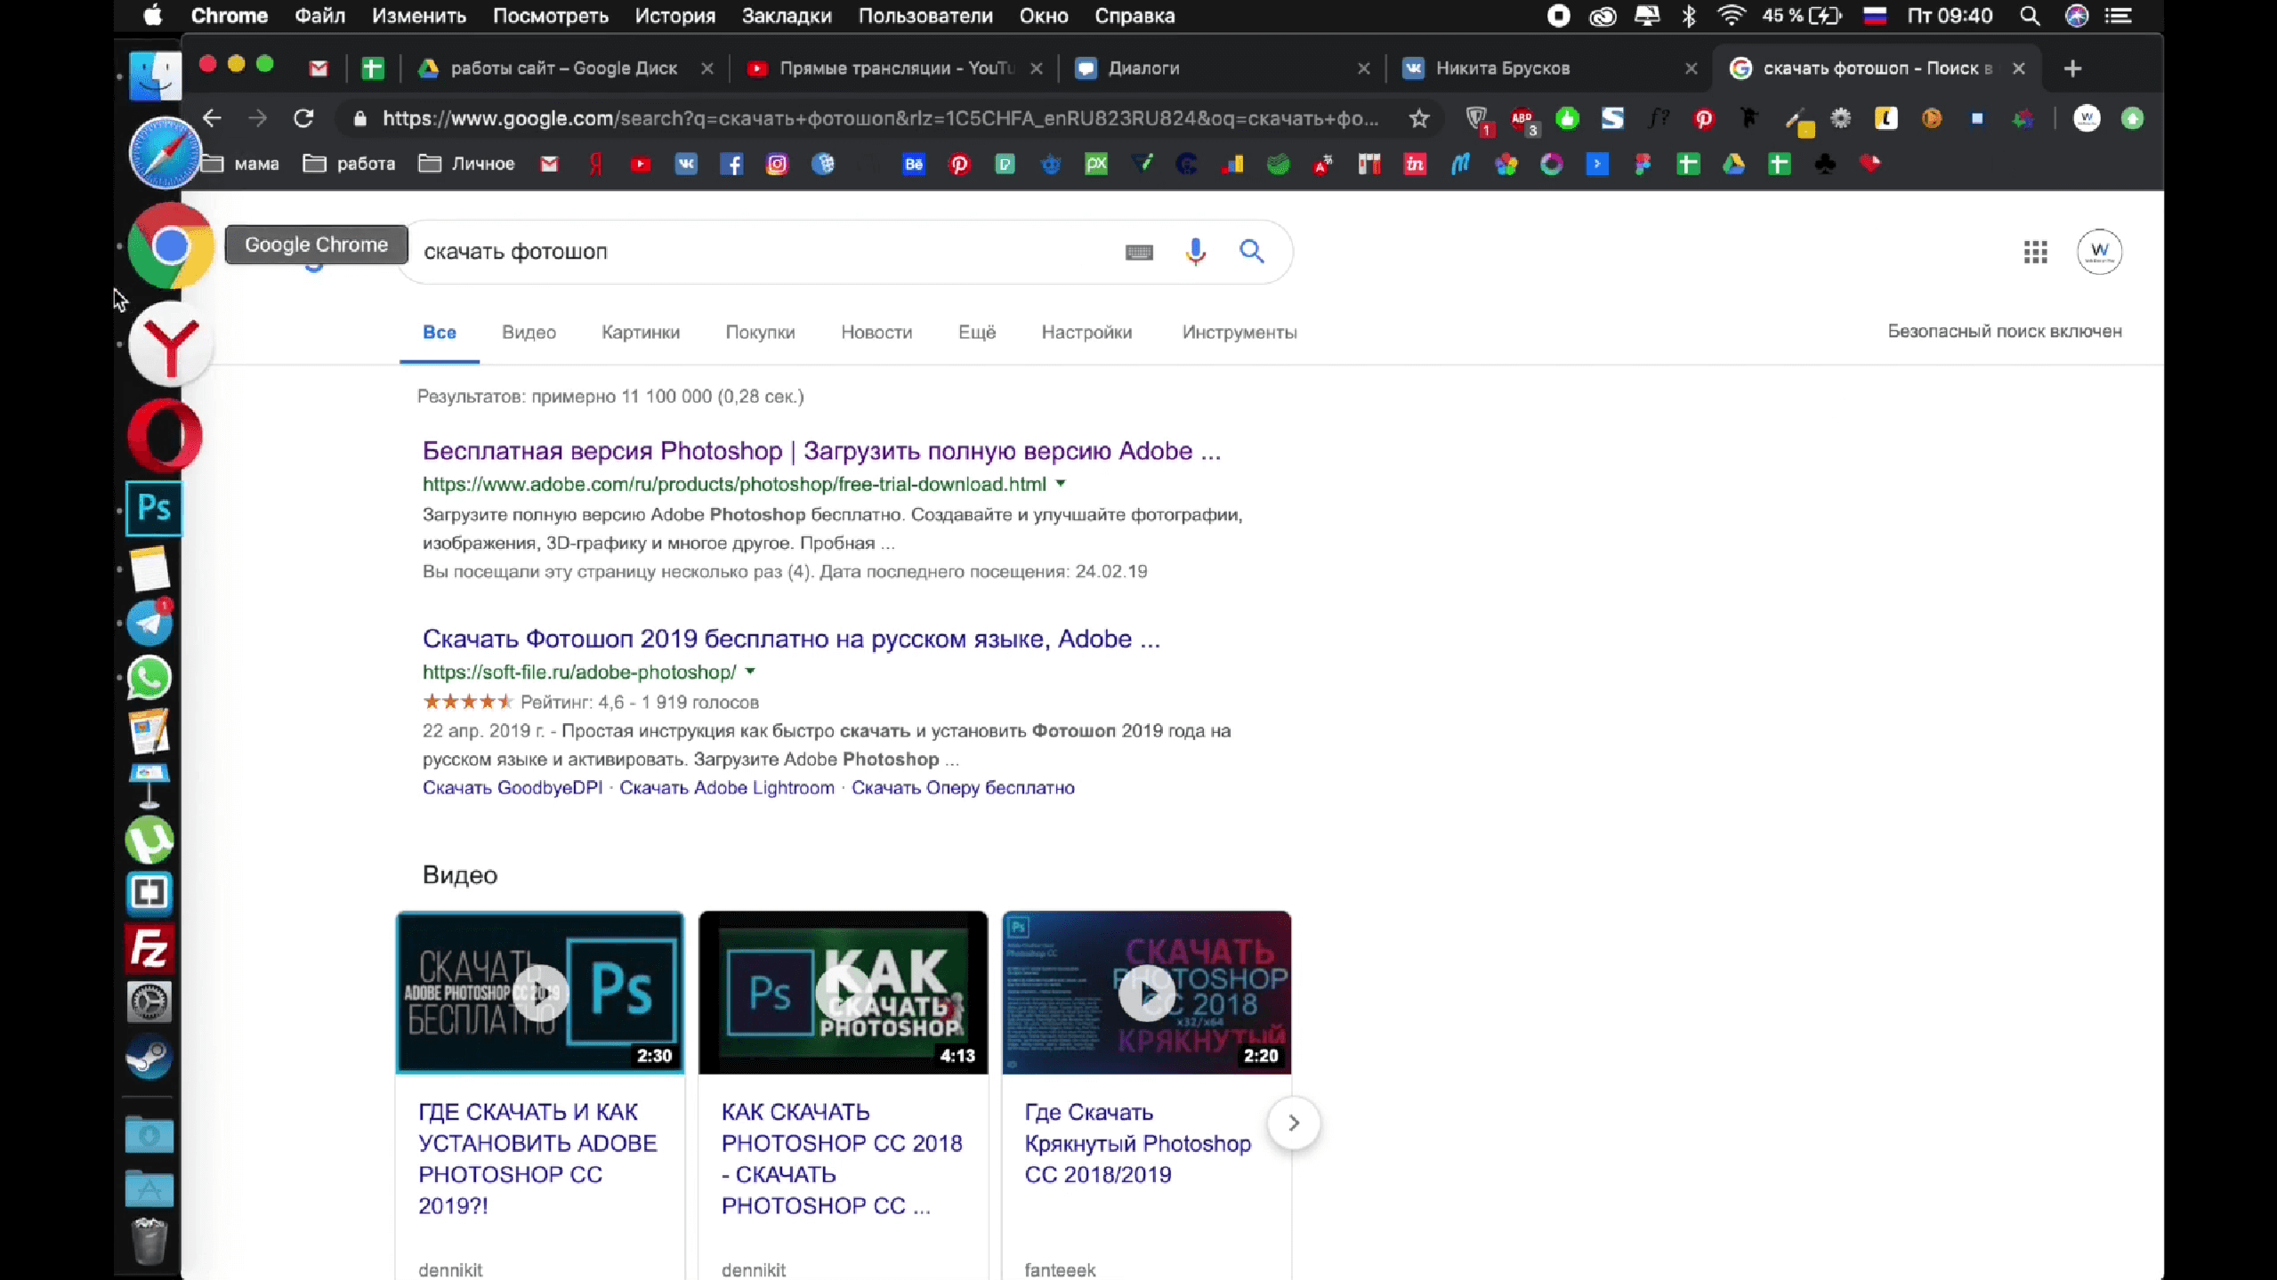Screen dimensions: 2277x1280
Task: Open Скачать Фотошоп 2019 бесплатно result
Action: 791,639
